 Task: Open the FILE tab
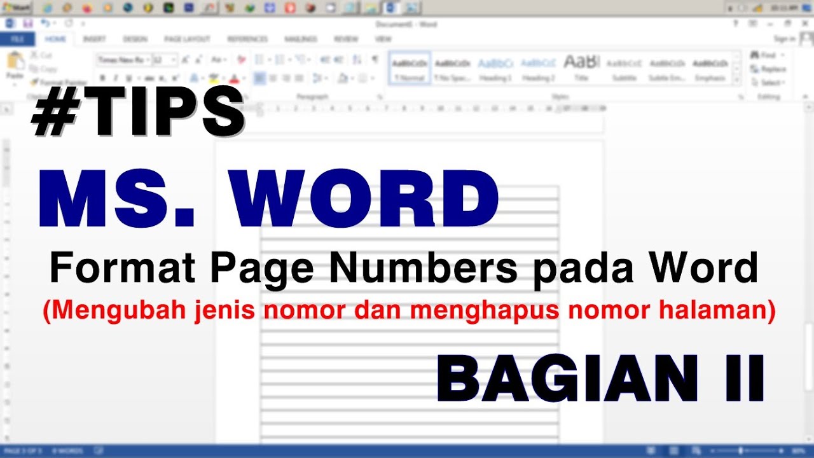coord(17,39)
